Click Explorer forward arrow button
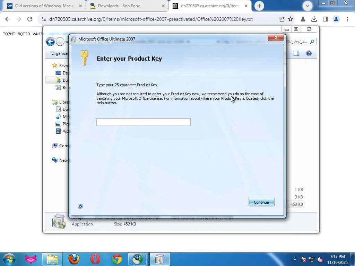Screen dimensions: 355x266 click(x=60, y=42)
